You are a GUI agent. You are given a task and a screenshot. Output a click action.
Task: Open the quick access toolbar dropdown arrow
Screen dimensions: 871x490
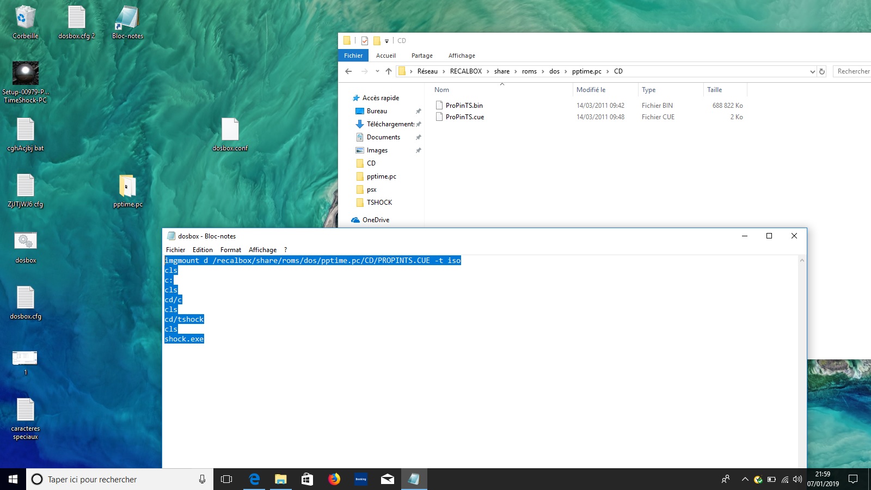coord(387,41)
